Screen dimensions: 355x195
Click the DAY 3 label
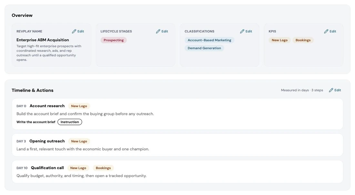tap(21, 141)
